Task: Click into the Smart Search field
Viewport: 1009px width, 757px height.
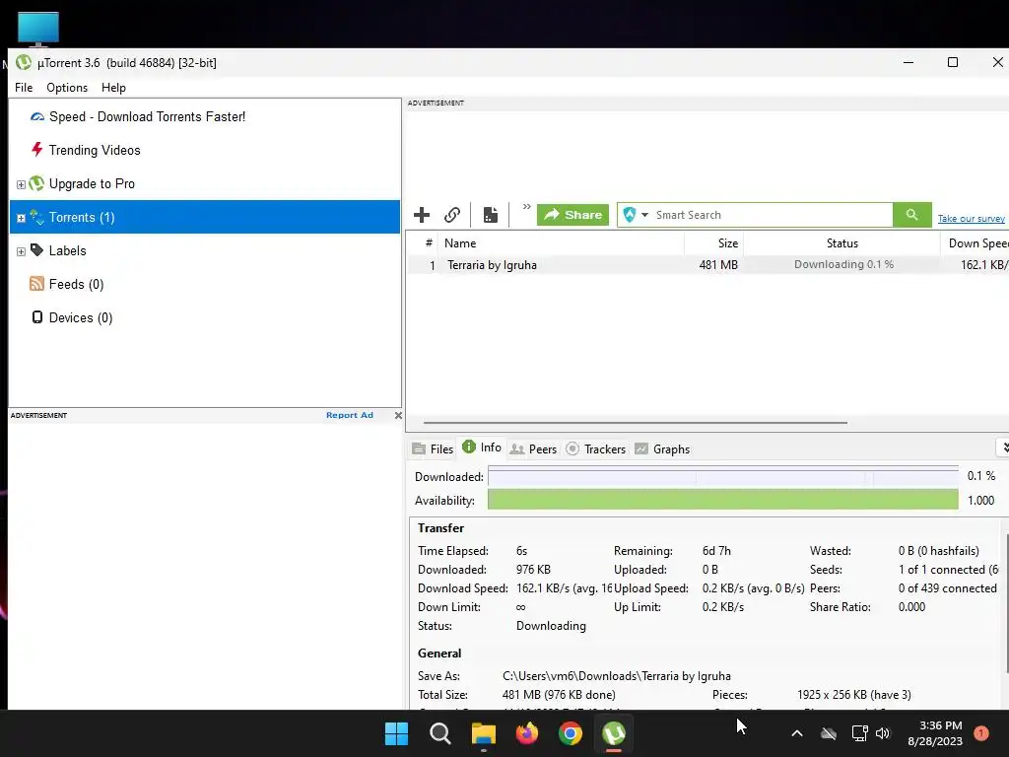Action: click(x=773, y=215)
